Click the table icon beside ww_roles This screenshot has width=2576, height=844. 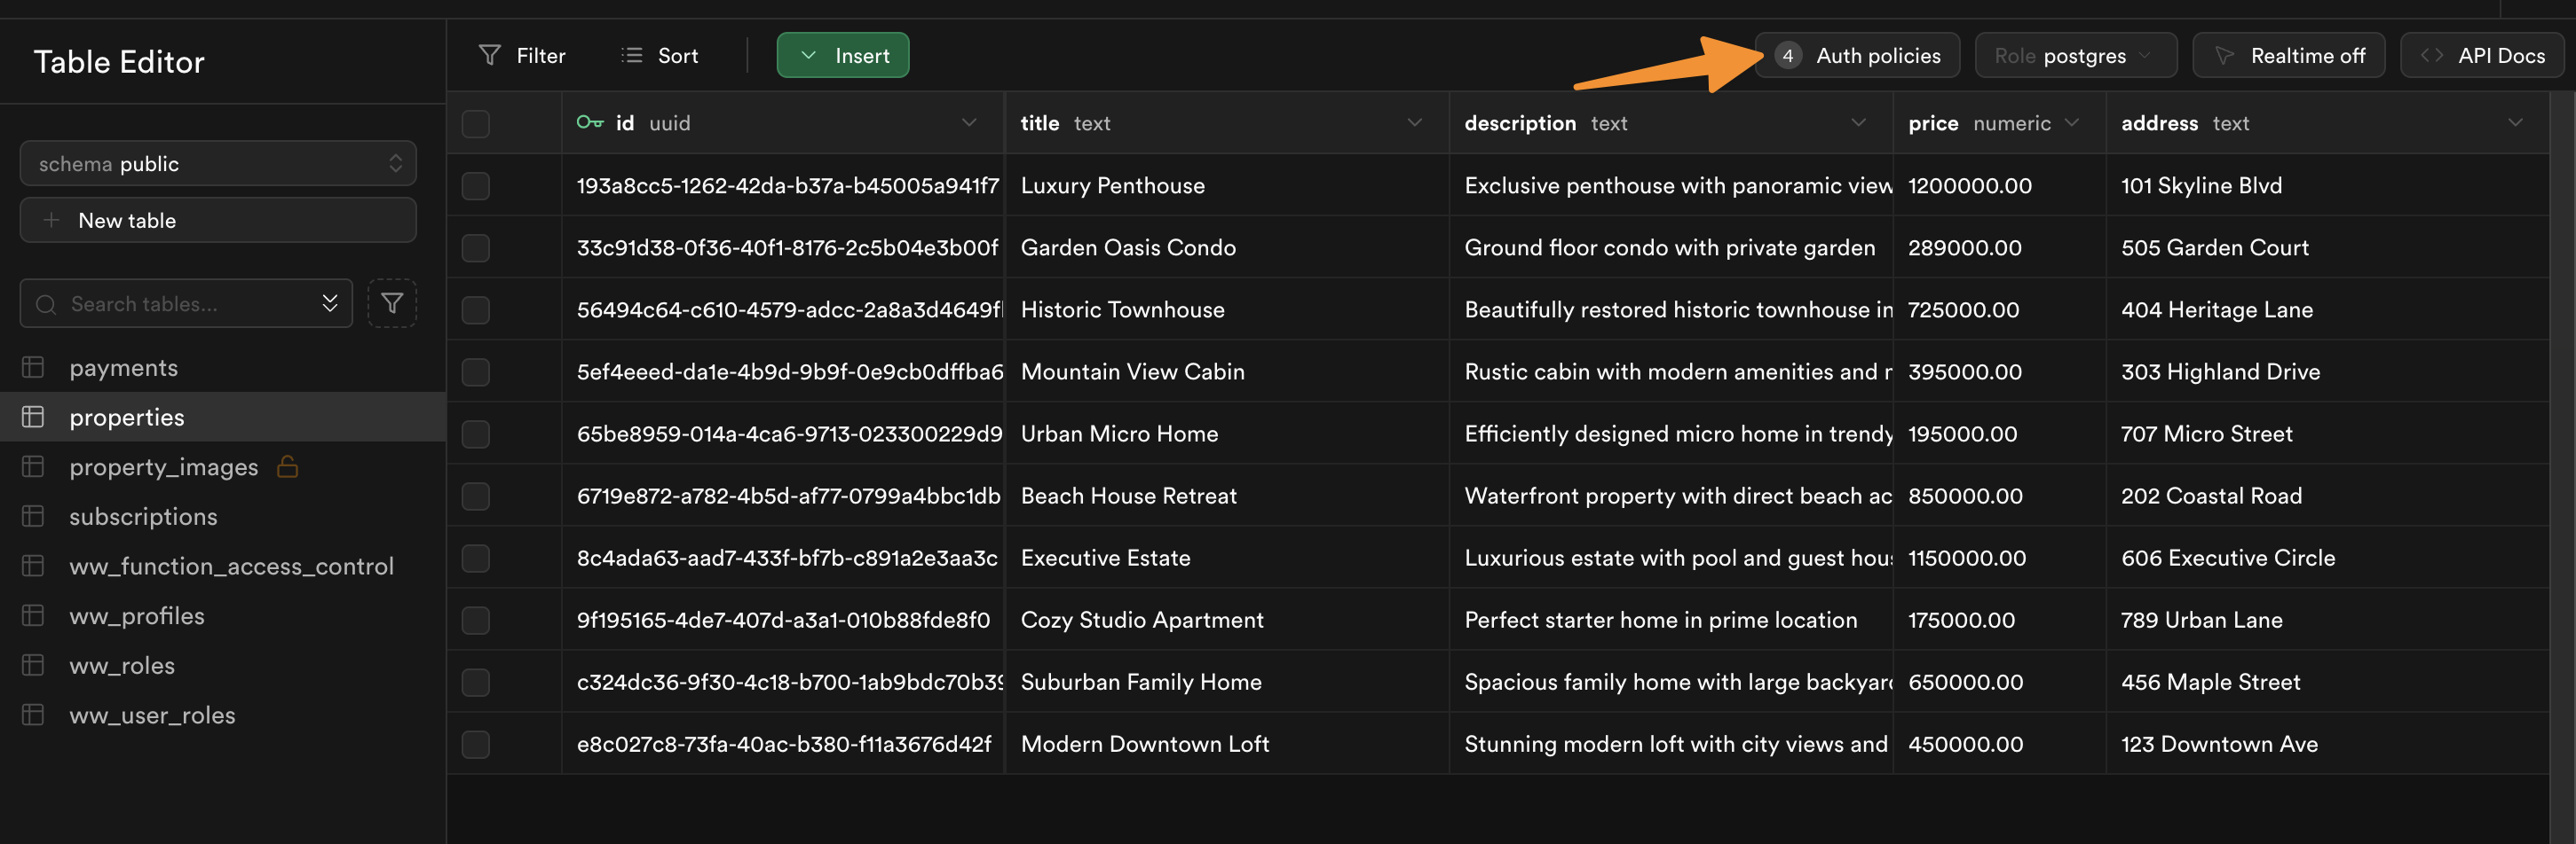click(33, 665)
